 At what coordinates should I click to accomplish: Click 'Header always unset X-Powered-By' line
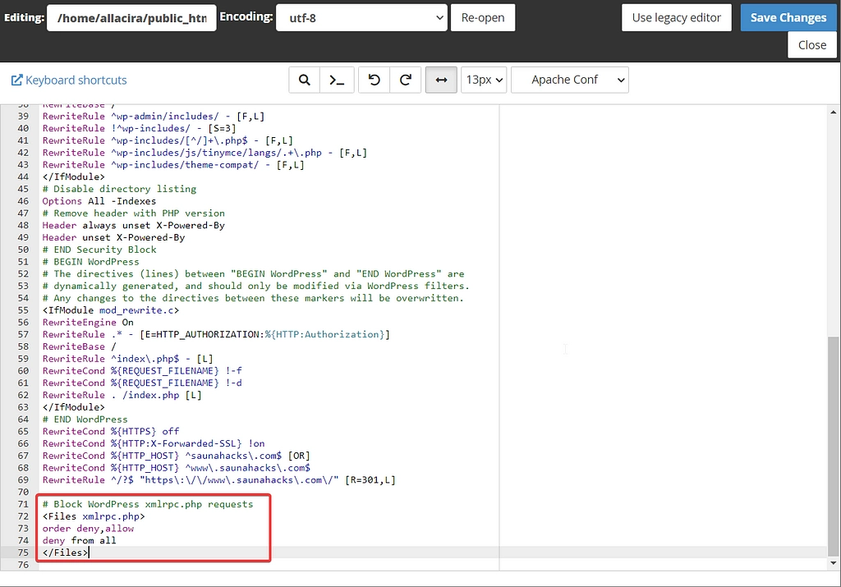(x=134, y=225)
